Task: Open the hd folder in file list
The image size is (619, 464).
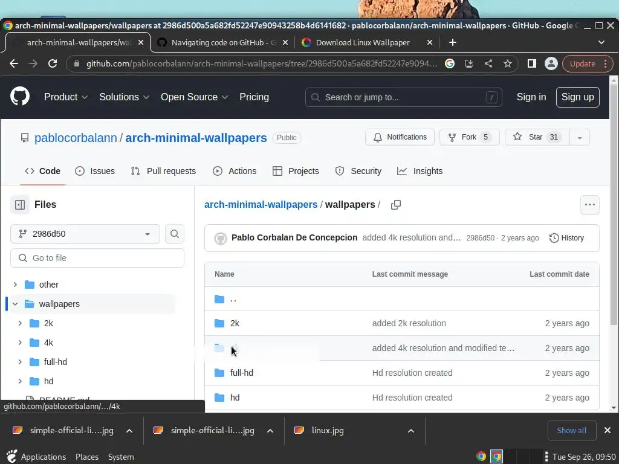Action: pos(235,398)
